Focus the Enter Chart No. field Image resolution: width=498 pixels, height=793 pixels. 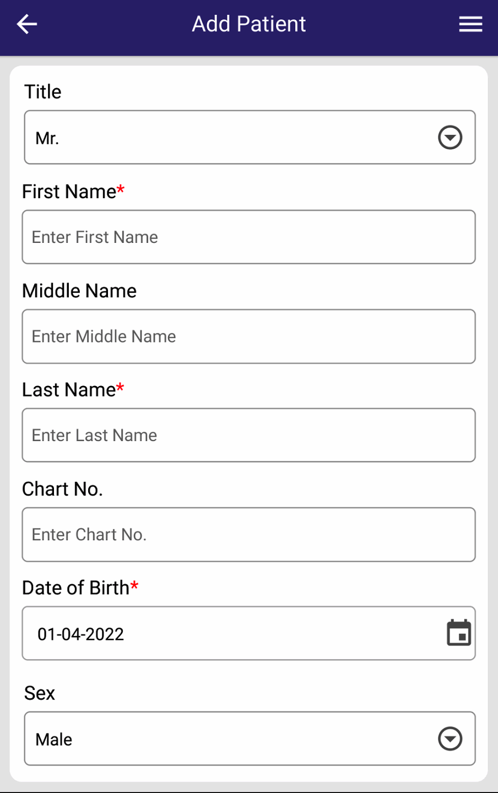[x=248, y=535]
